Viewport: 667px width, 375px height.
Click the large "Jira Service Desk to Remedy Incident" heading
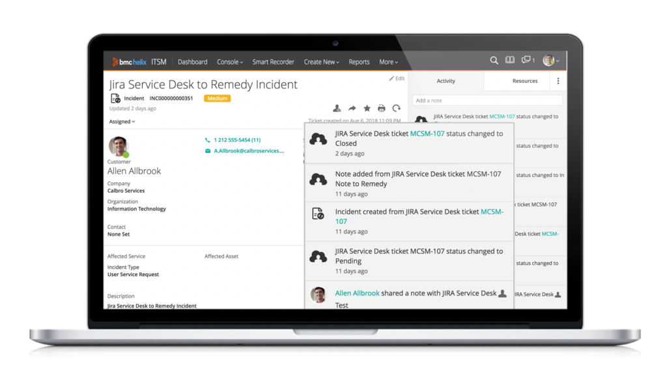(203, 85)
